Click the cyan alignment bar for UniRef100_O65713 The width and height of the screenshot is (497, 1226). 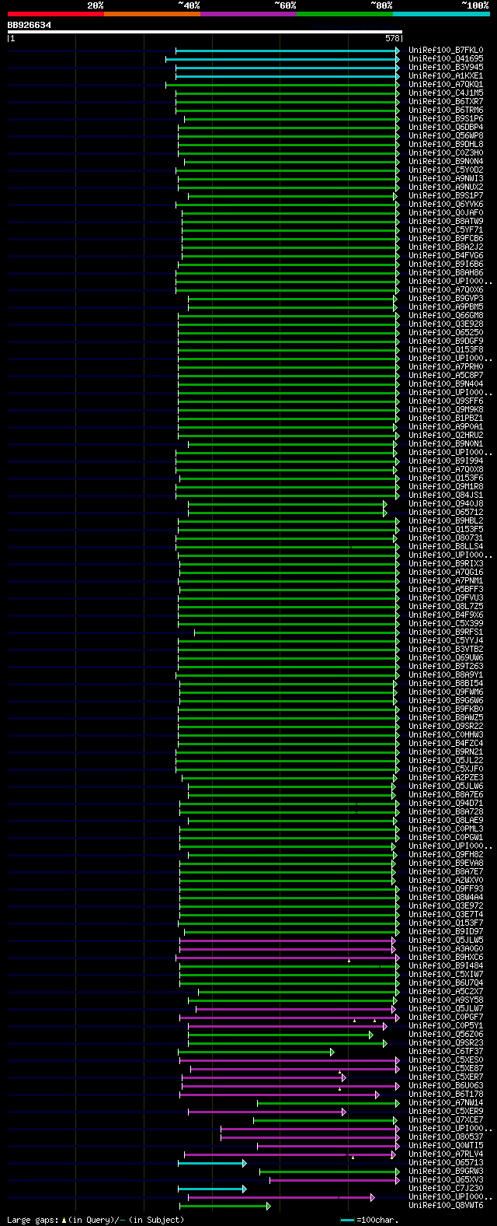click(x=212, y=1163)
